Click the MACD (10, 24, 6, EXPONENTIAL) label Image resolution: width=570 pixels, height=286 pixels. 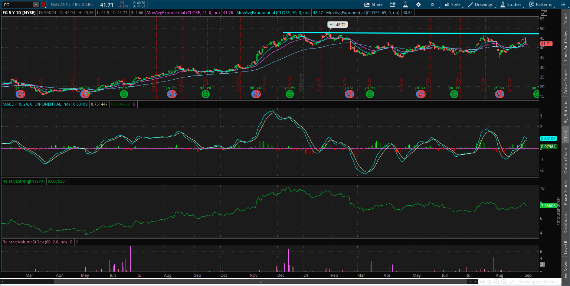36,104
